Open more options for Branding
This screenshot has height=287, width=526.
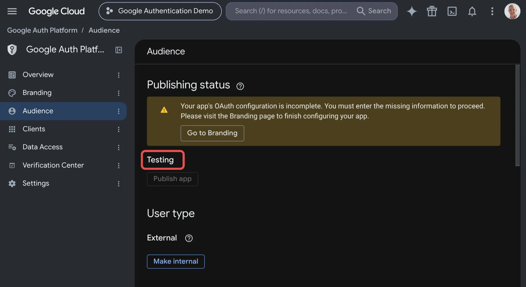click(x=119, y=93)
